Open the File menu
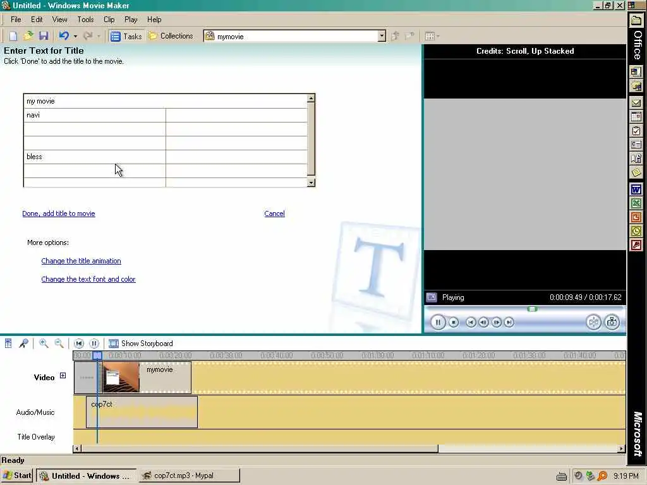The height and width of the screenshot is (485, 647). (x=16, y=20)
